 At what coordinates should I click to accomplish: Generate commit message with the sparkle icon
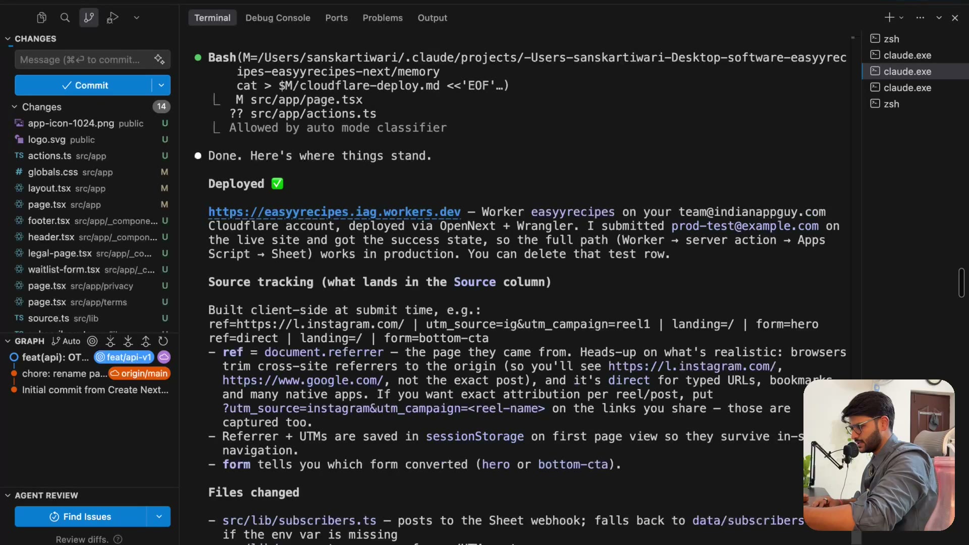click(160, 60)
